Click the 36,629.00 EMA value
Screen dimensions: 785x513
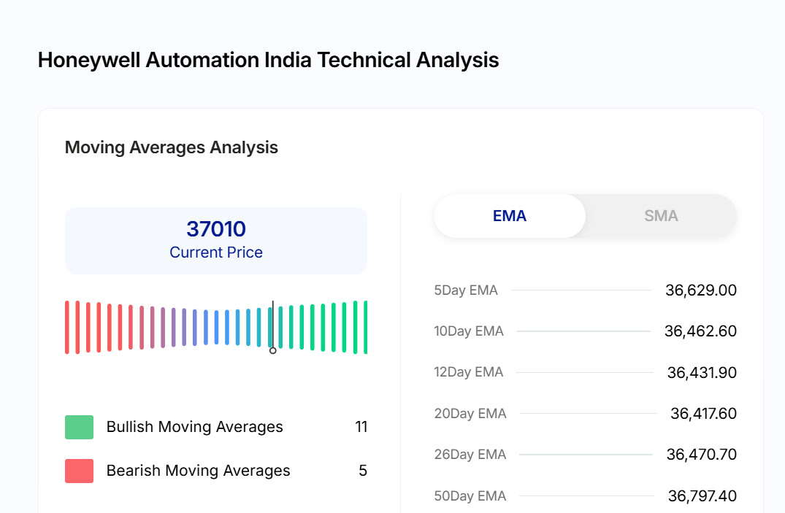pos(700,290)
